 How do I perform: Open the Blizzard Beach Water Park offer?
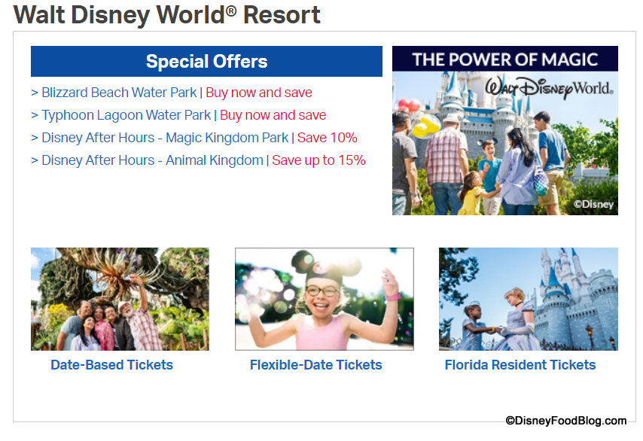119,93
